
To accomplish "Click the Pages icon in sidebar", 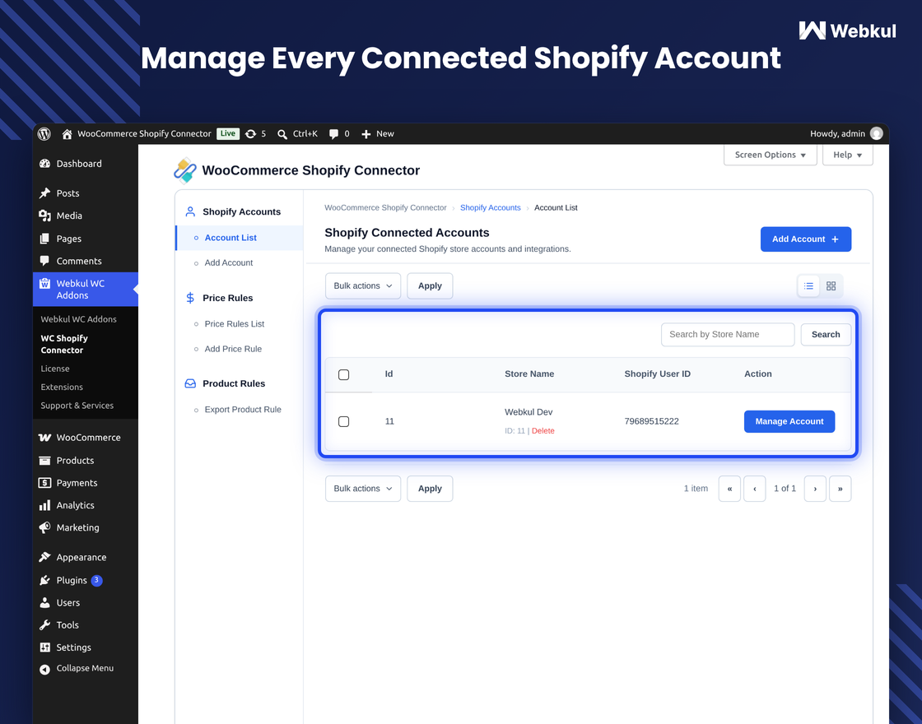I will tap(44, 239).
